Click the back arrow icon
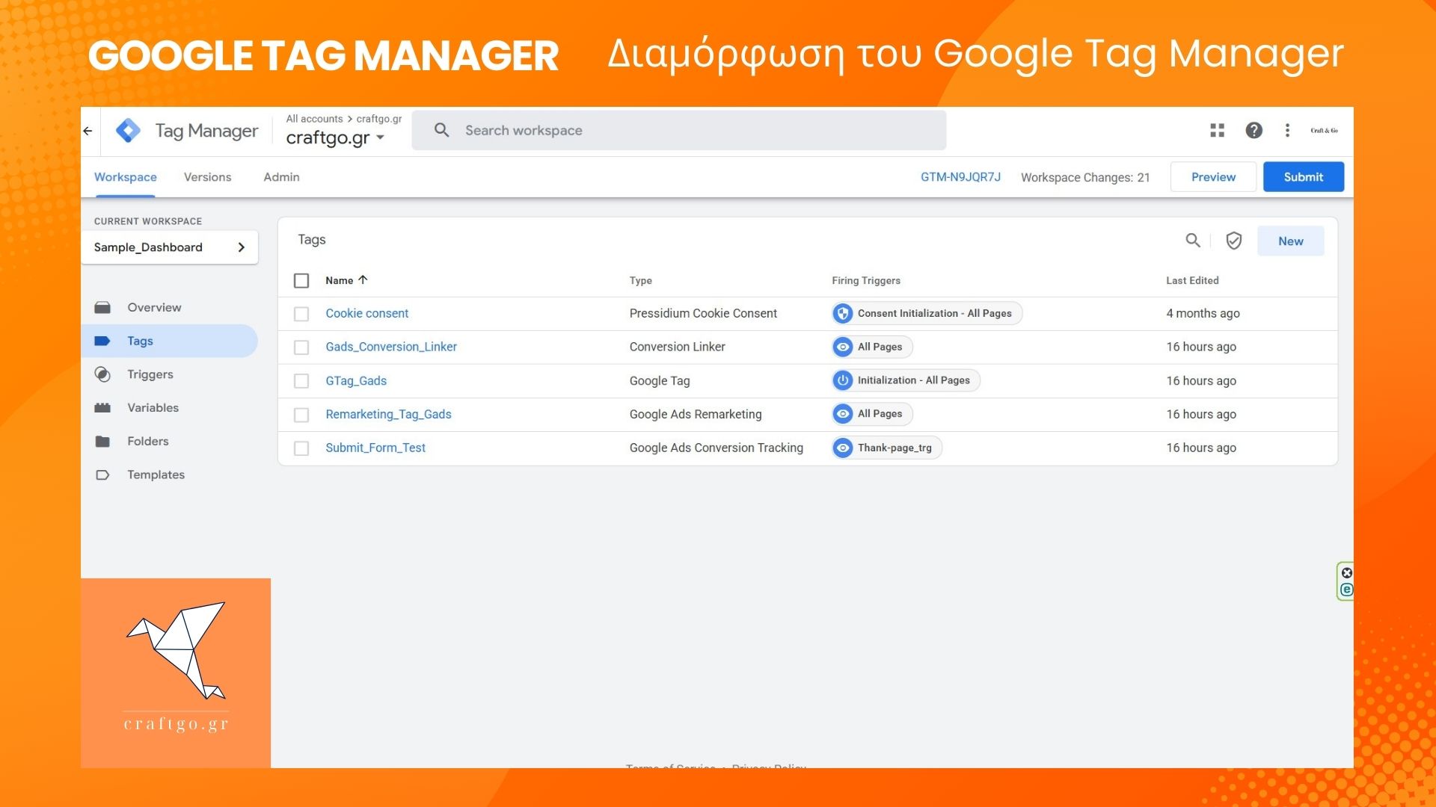 88,131
